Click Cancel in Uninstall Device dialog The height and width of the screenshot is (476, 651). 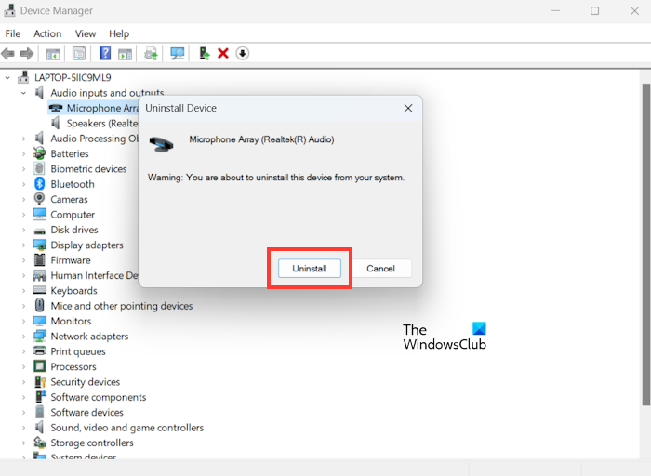[x=380, y=269]
